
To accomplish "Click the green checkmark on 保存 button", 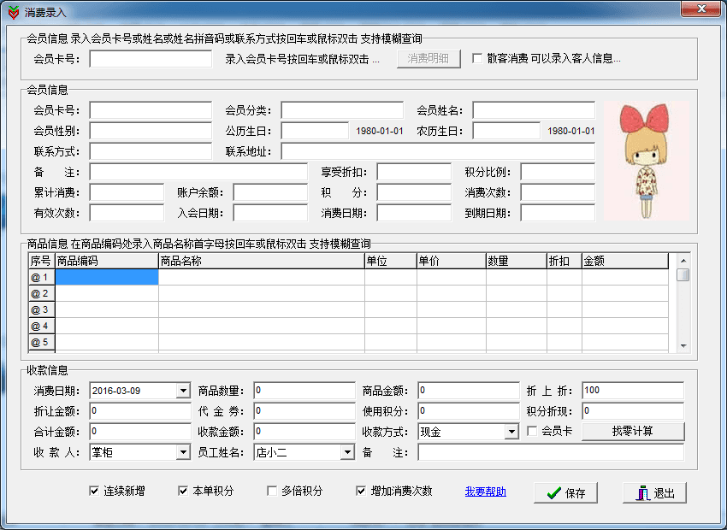I will (554, 493).
